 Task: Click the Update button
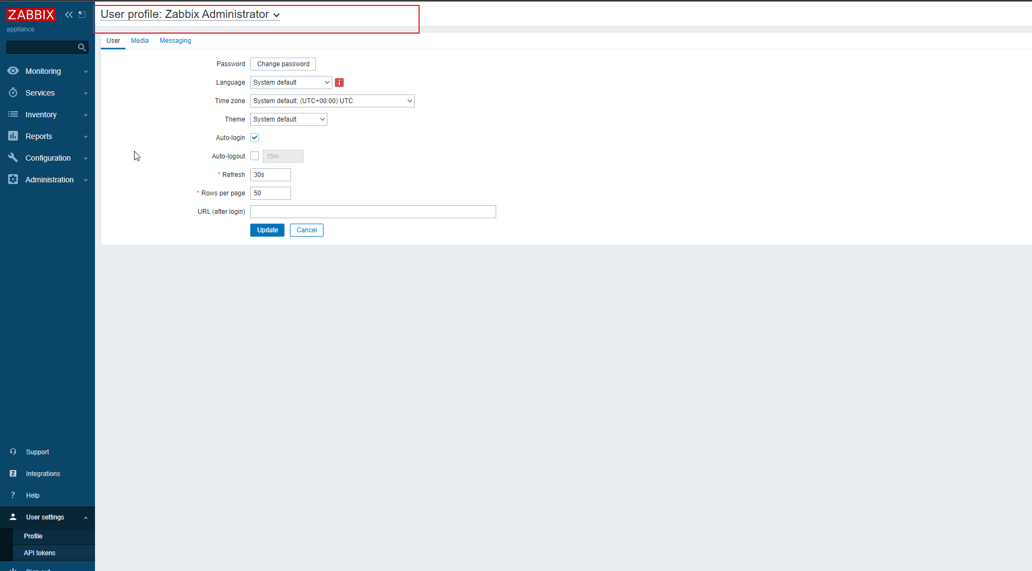pos(267,230)
